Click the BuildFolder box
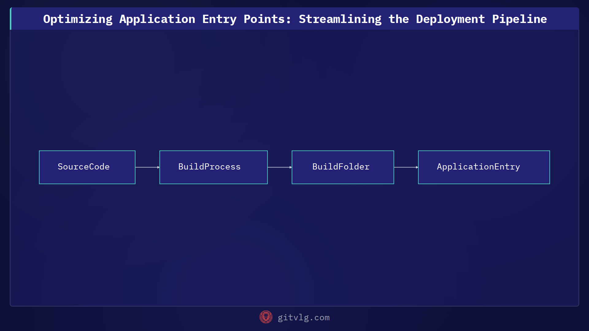 pyautogui.click(x=343, y=167)
